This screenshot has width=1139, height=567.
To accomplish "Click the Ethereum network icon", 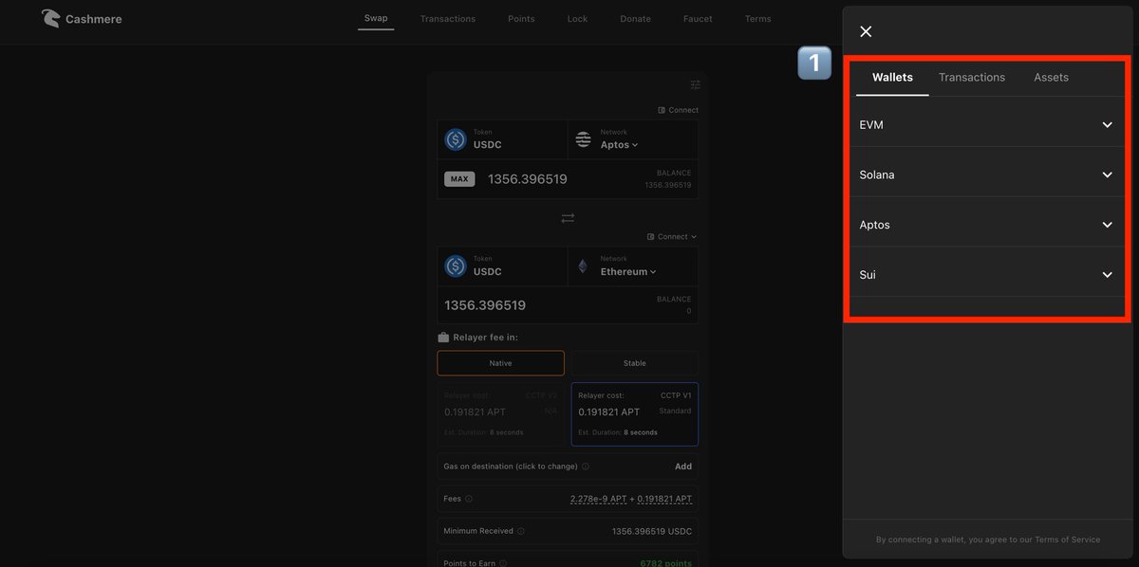I will point(584,266).
